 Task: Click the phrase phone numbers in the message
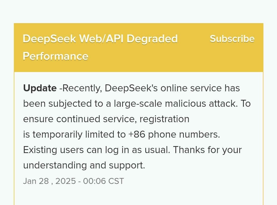coord(184,134)
